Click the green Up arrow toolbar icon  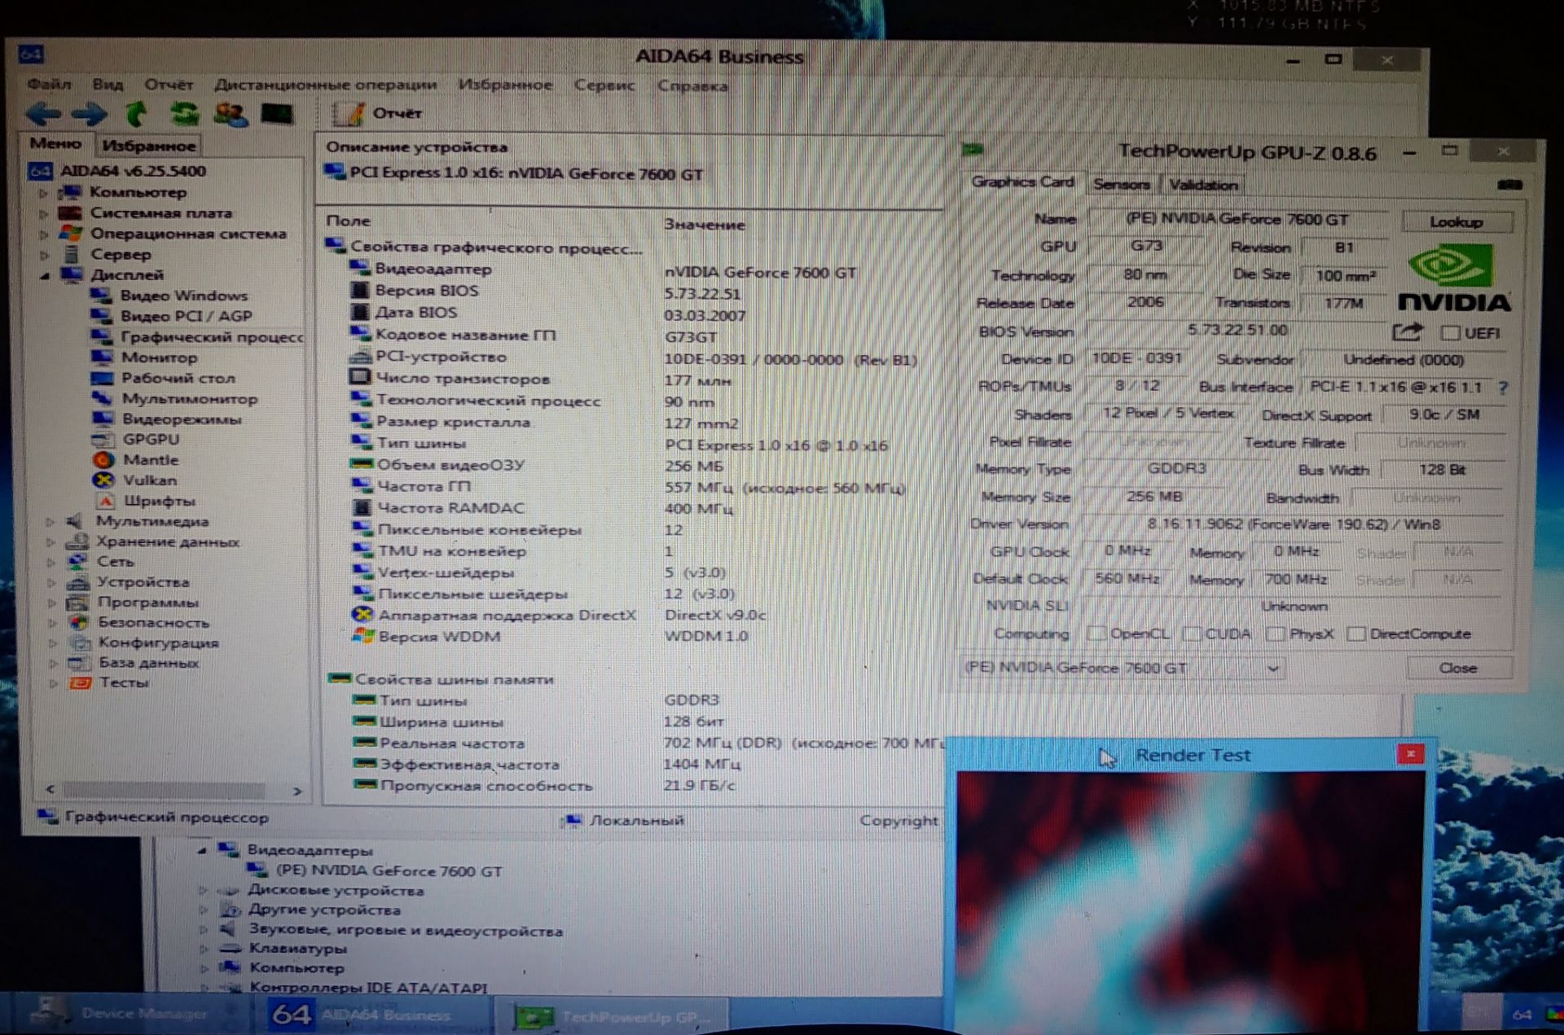137,114
